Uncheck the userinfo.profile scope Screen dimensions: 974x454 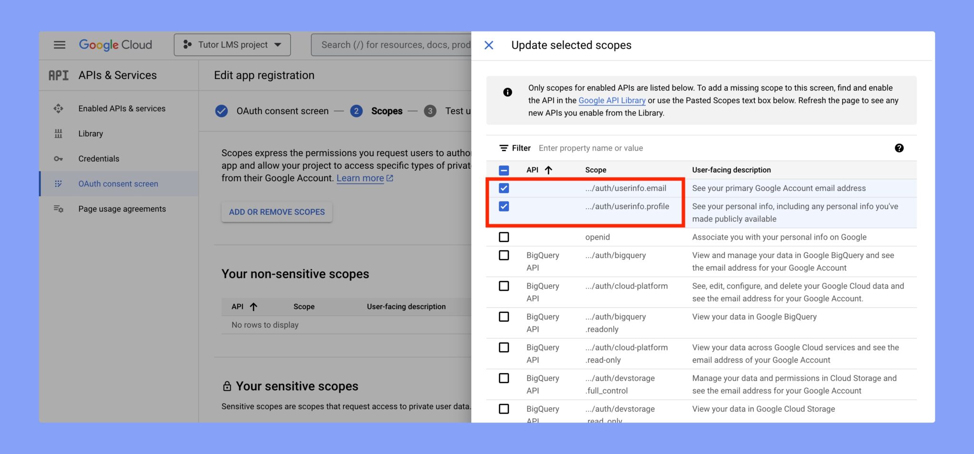504,206
